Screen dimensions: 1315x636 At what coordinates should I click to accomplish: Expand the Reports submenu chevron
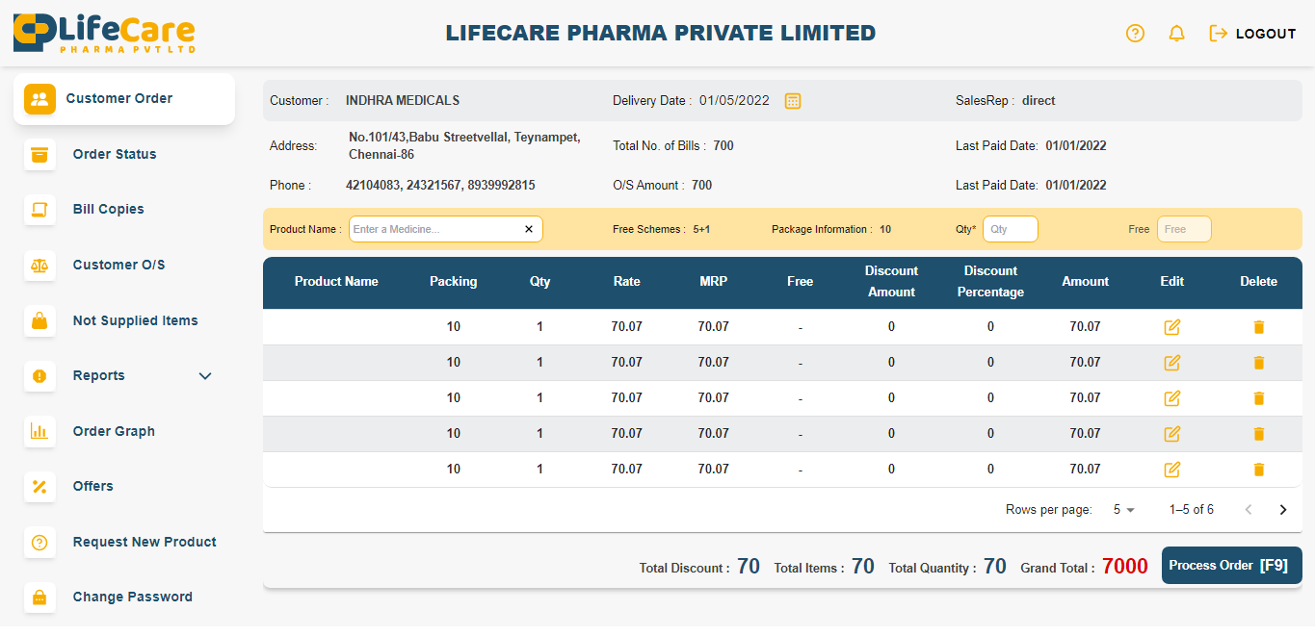pos(205,376)
